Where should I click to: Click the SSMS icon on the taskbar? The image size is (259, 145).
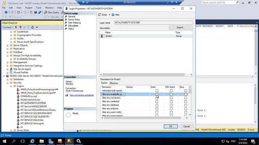[x=69, y=141]
